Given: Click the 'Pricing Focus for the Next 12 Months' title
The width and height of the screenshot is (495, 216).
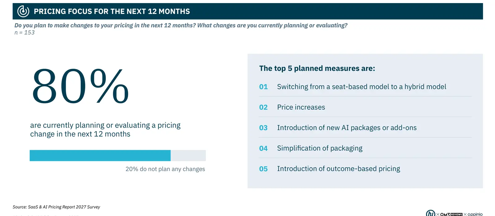Looking at the screenshot, I should [x=112, y=11].
